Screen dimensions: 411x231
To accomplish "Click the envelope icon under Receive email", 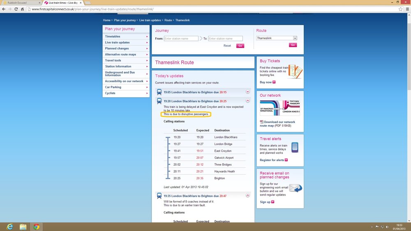I will (296, 188).
